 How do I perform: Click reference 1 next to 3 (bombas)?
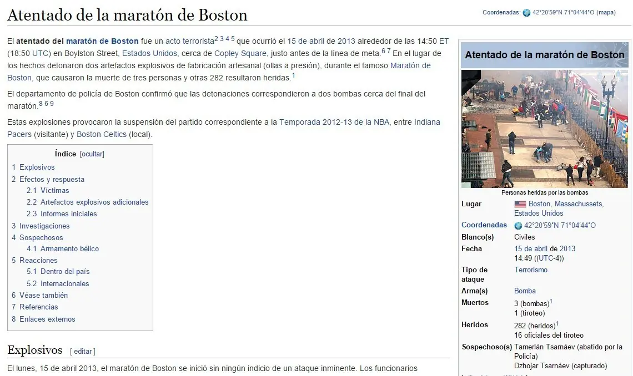pyautogui.click(x=551, y=301)
